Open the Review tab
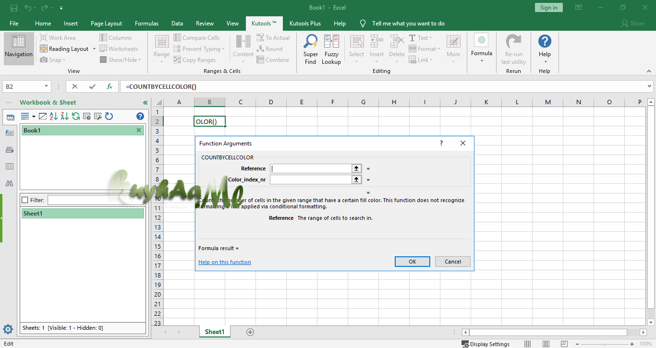 coord(205,24)
